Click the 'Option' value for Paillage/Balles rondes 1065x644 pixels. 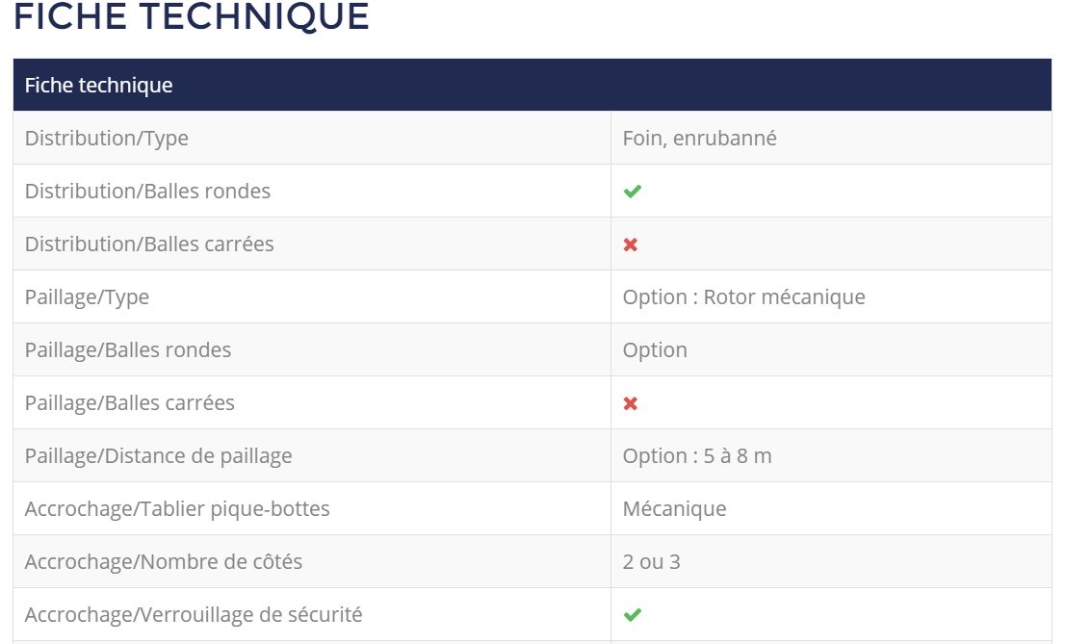pyautogui.click(x=655, y=350)
